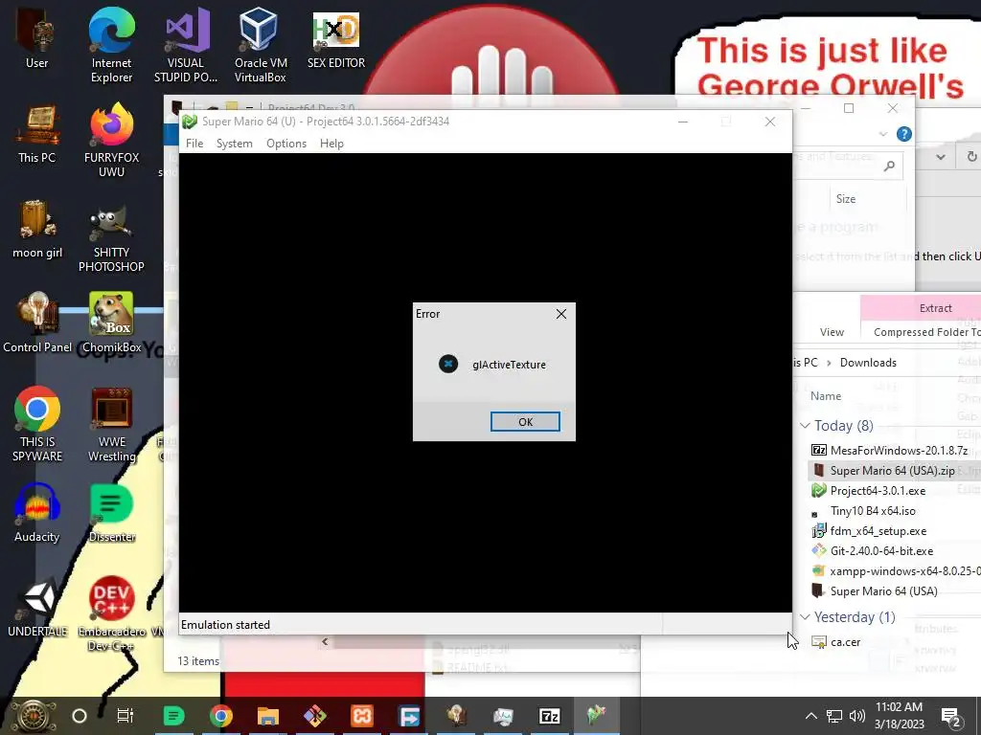Collapse the Yesterday (1) group
The image size is (981, 735).
805,617
